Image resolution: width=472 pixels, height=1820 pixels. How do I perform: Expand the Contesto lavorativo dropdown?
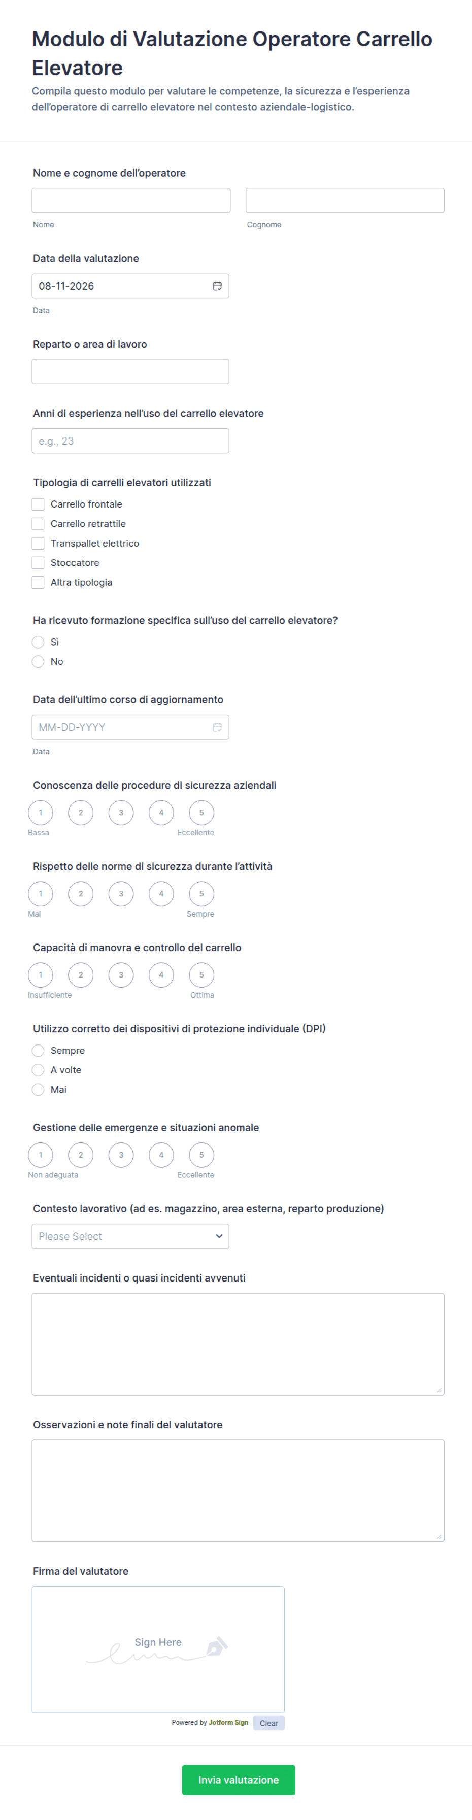(x=131, y=1236)
